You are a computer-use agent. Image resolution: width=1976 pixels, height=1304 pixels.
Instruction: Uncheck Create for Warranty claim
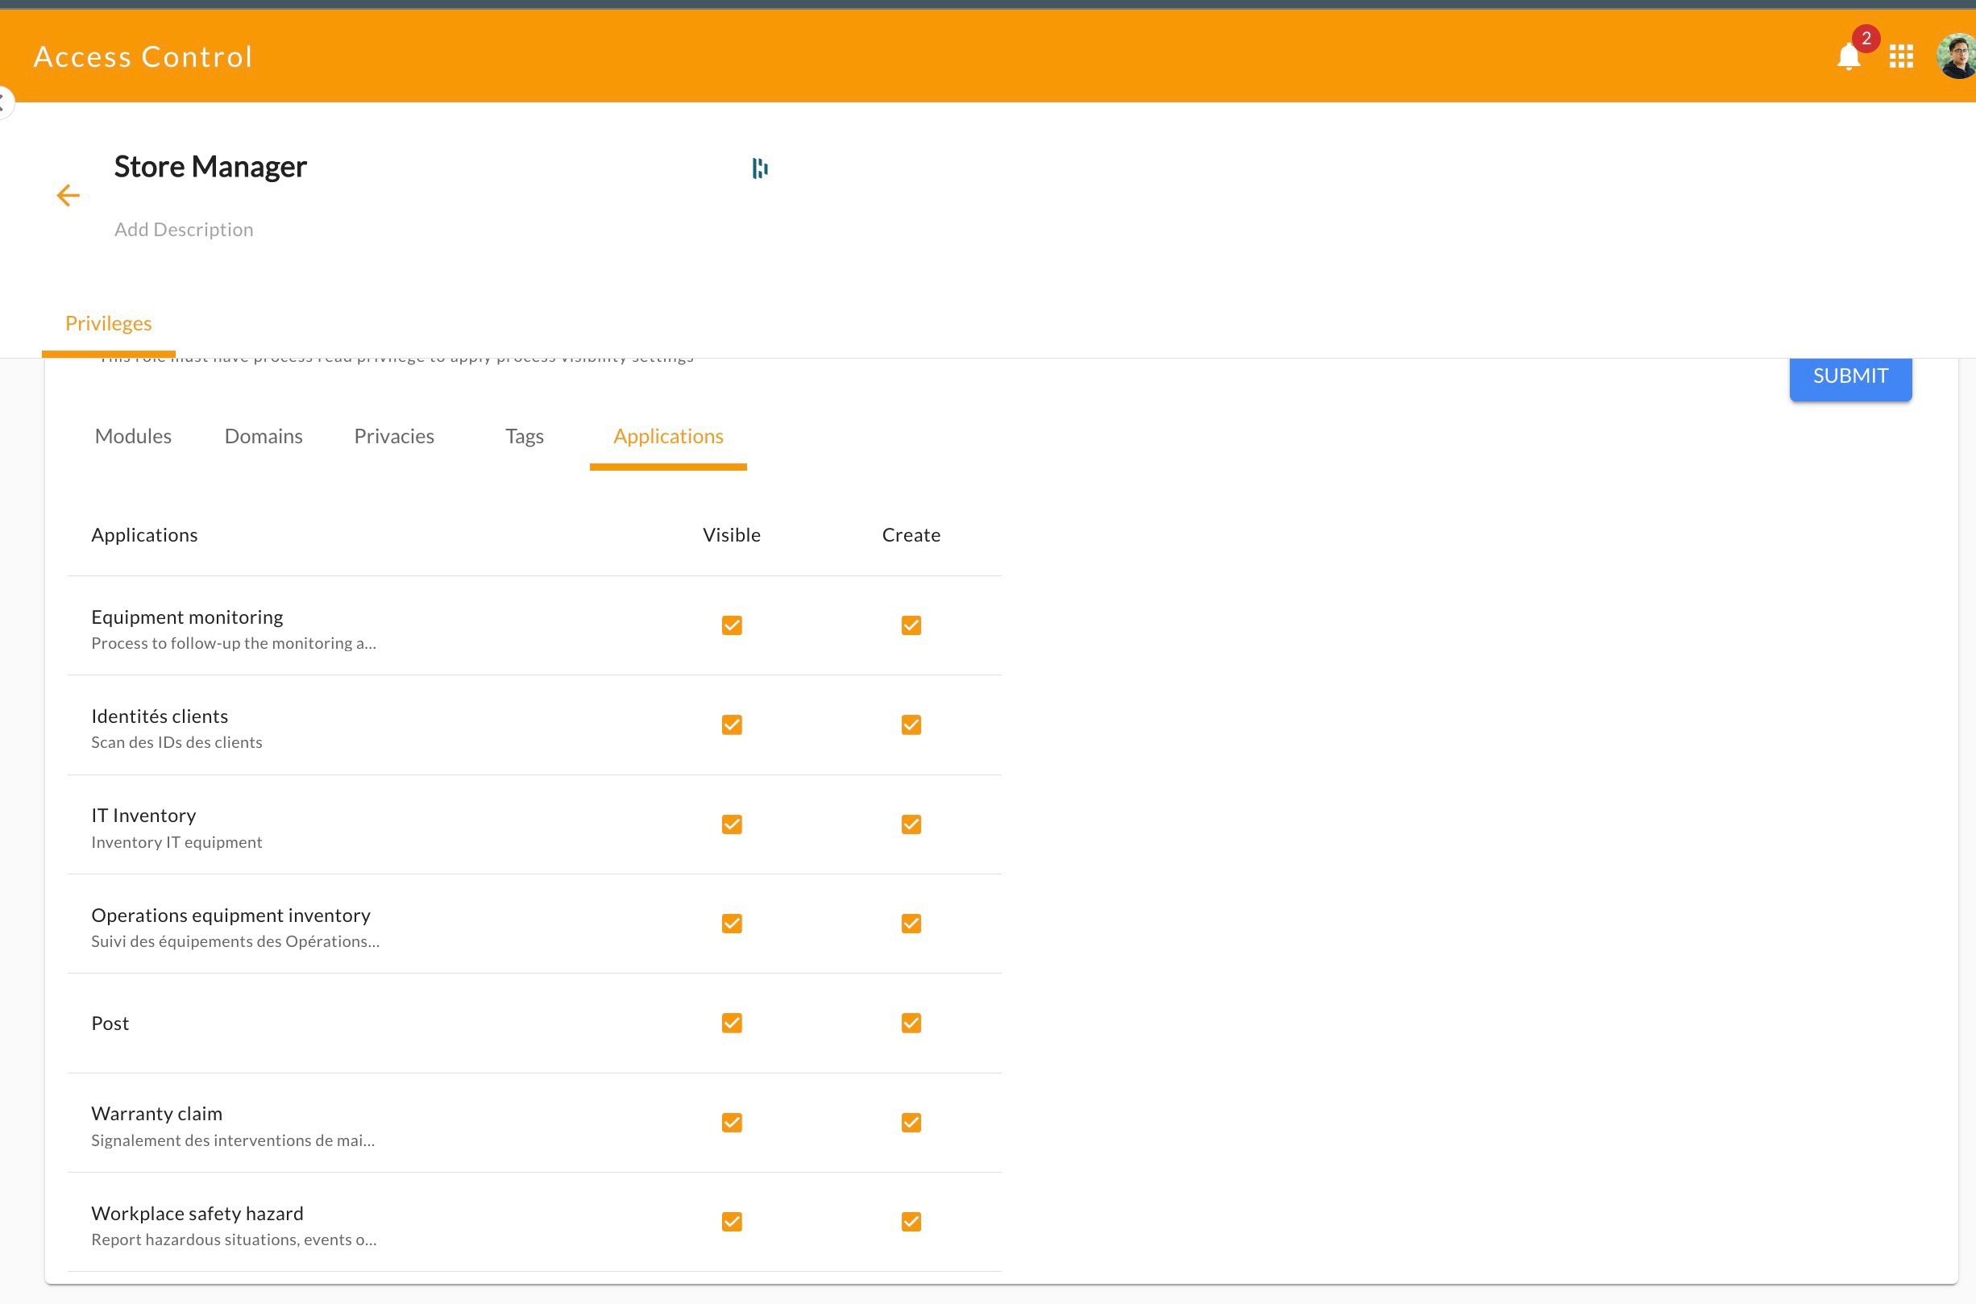pos(911,1122)
